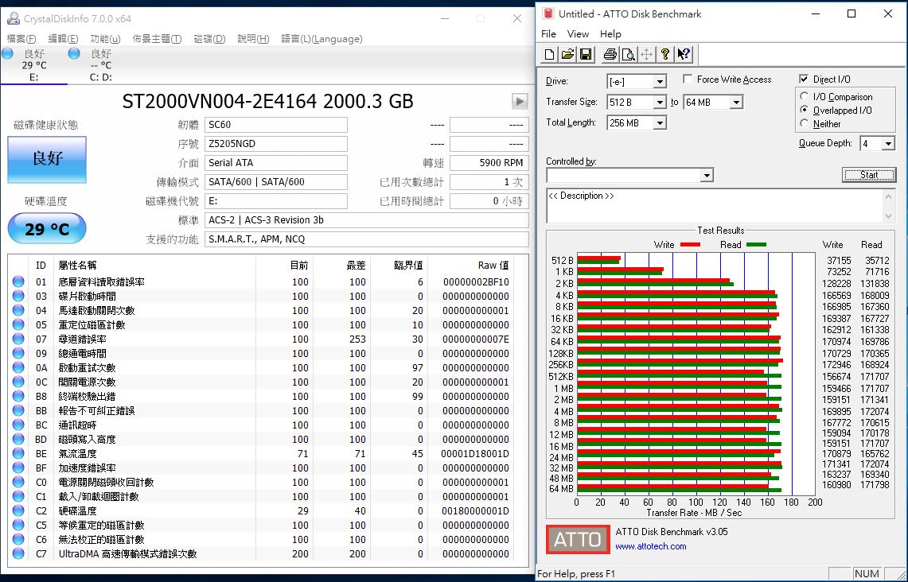Screen dimensions: 908x582
Task: Open 功能(u) menu in CrystalDiskInfo
Action: point(105,39)
